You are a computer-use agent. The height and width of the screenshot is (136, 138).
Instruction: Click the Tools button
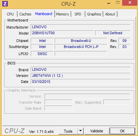pos(68,131)
